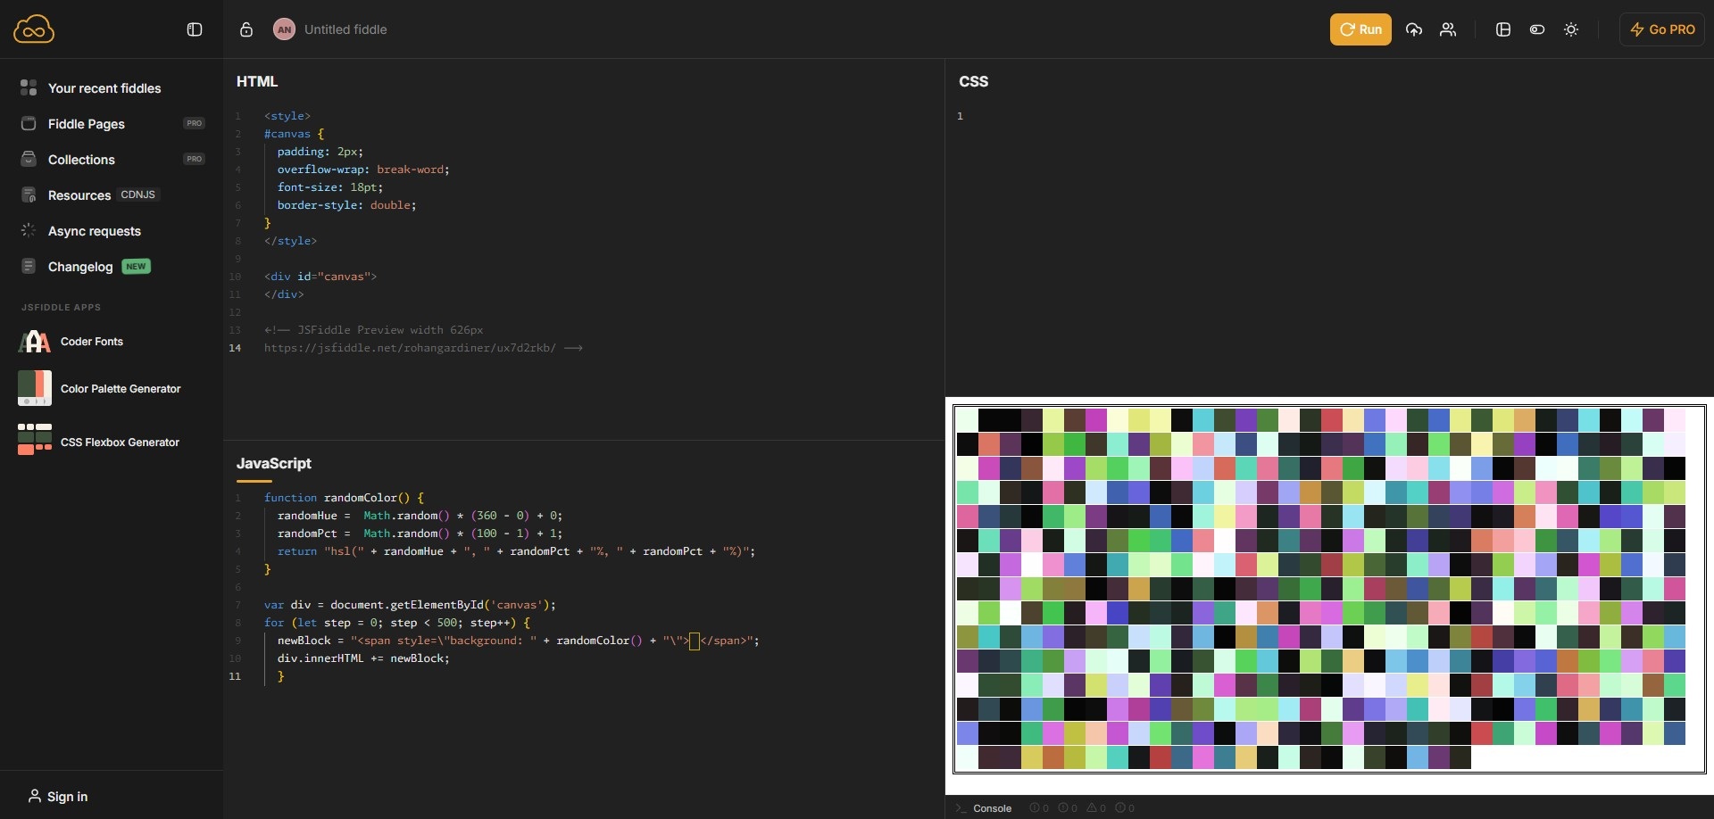Click the Your recent fiddles icon
The image size is (1714, 819).
29,87
